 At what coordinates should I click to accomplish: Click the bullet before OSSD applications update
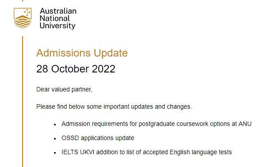coord(55,139)
